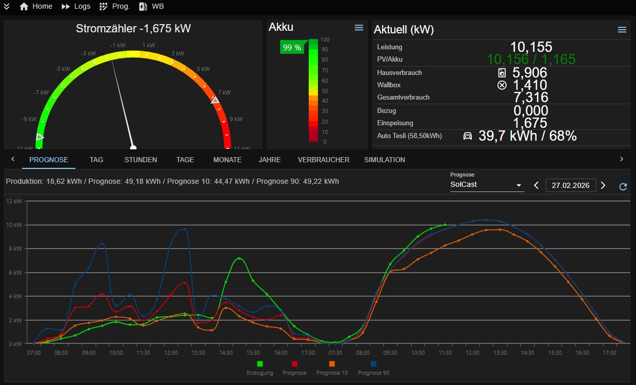Viewport: 636px width, 385px height.
Task: Go to Home in top navigation
Action: 36,7
